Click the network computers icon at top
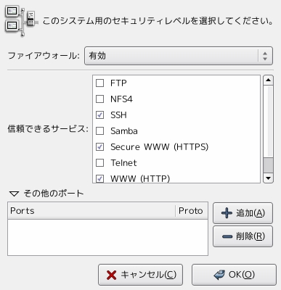Image resolution: width=281 pixels, height=290 pixels. click(x=21, y=21)
